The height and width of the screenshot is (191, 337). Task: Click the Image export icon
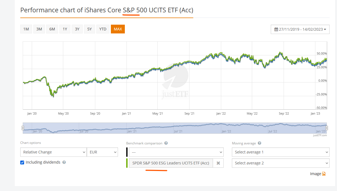pos(324,174)
